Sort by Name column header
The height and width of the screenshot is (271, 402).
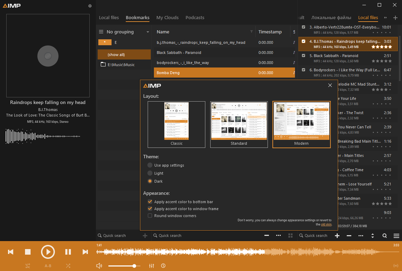[163, 32]
